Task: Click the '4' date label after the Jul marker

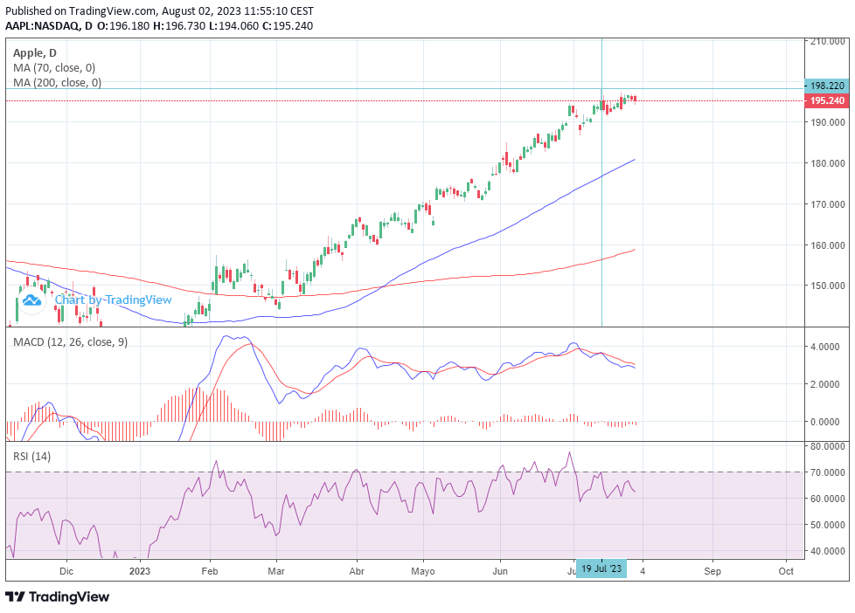Action: tap(643, 571)
